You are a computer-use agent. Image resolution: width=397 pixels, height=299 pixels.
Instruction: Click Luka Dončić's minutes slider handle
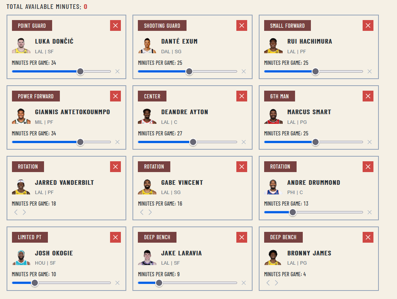80,71
